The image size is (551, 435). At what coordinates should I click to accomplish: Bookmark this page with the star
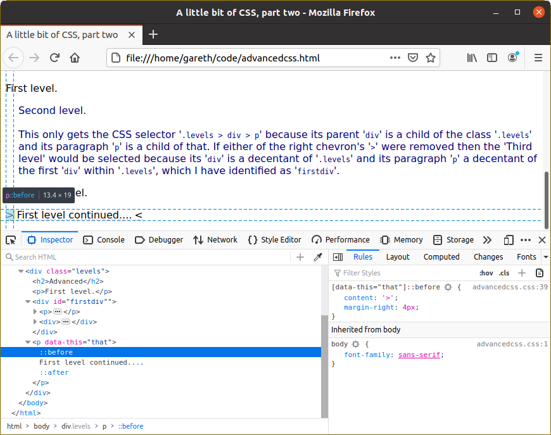click(x=431, y=58)
